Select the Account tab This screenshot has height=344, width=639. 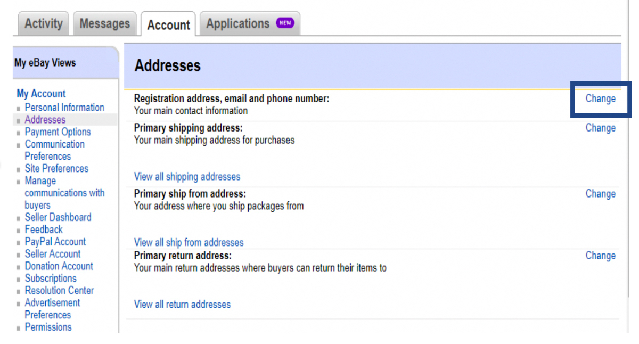[x=168, y=24]
